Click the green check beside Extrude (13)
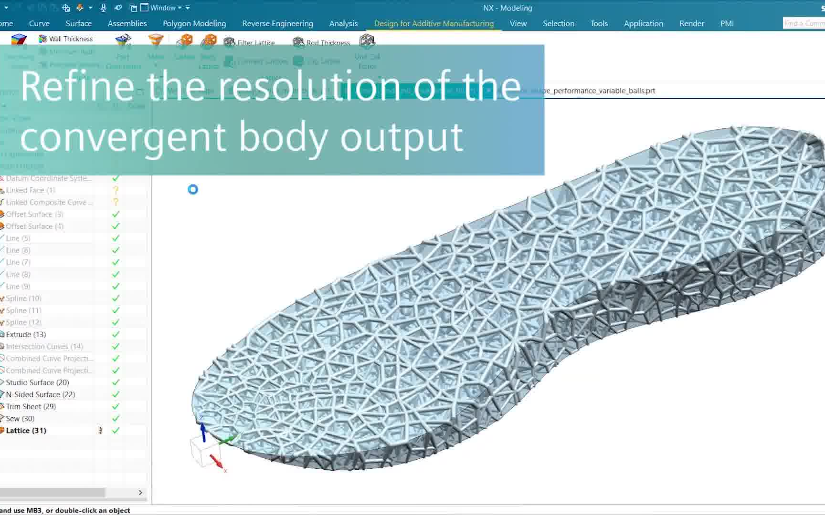Viewport: 825px width, 515px height. 116,334
